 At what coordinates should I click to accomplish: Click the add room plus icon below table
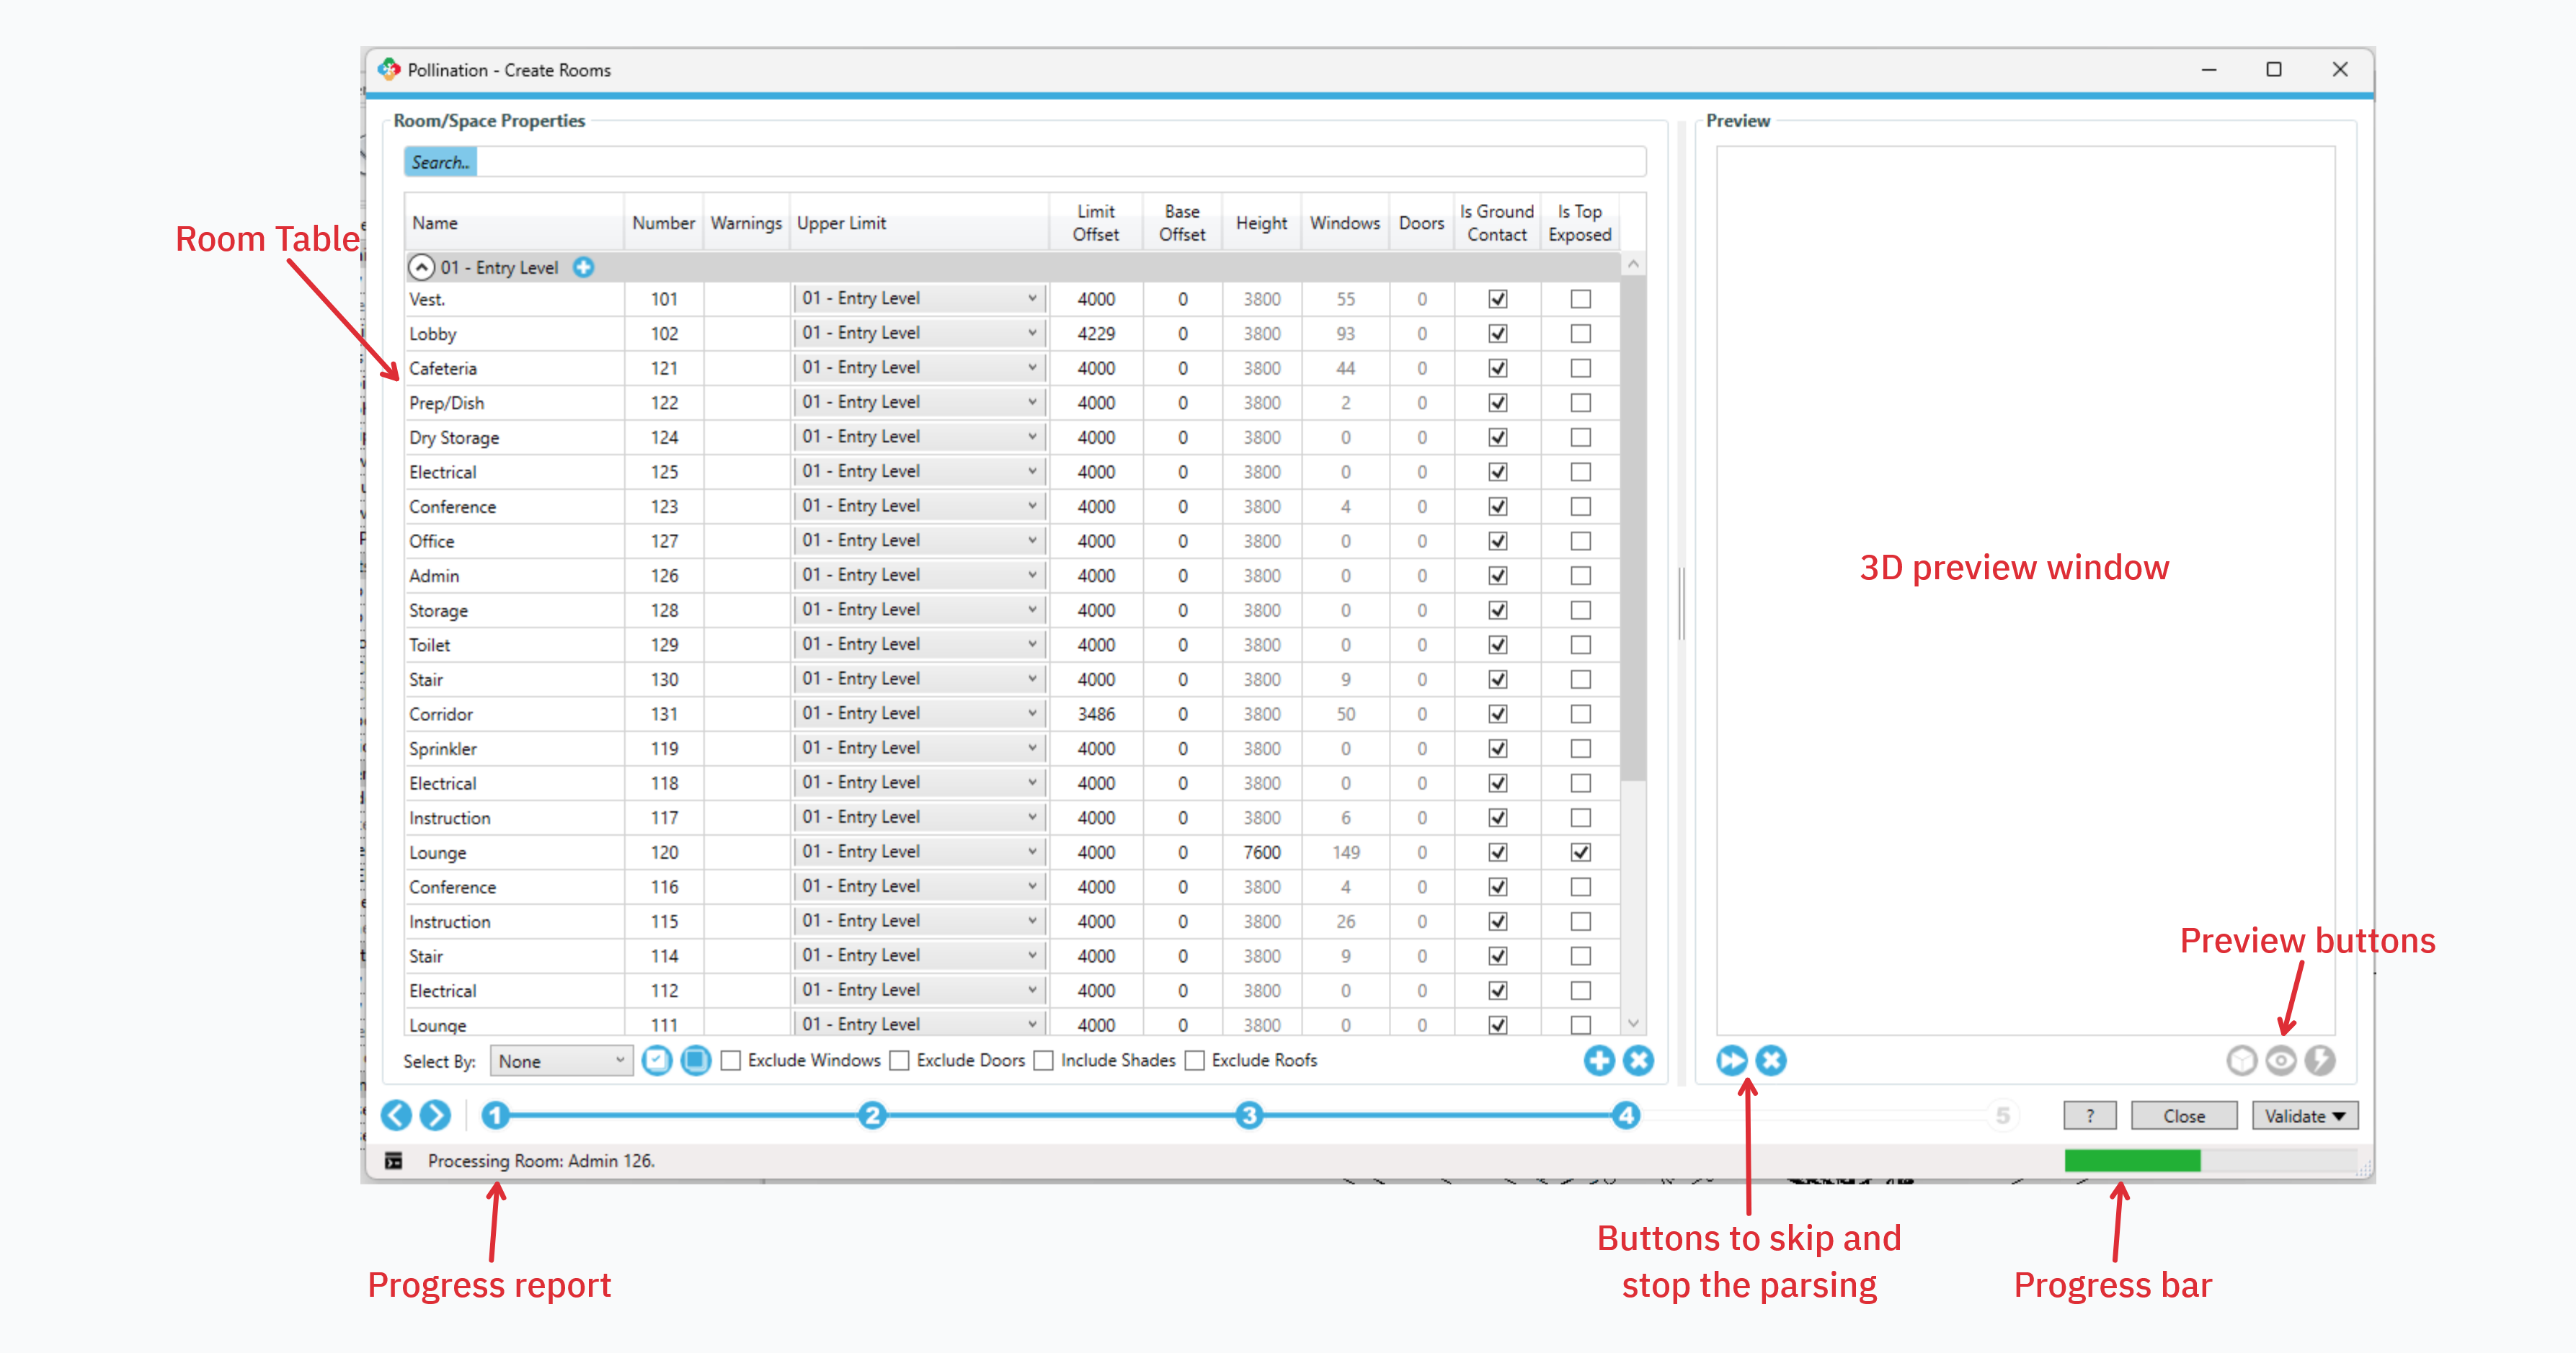click(1599, 1060)
